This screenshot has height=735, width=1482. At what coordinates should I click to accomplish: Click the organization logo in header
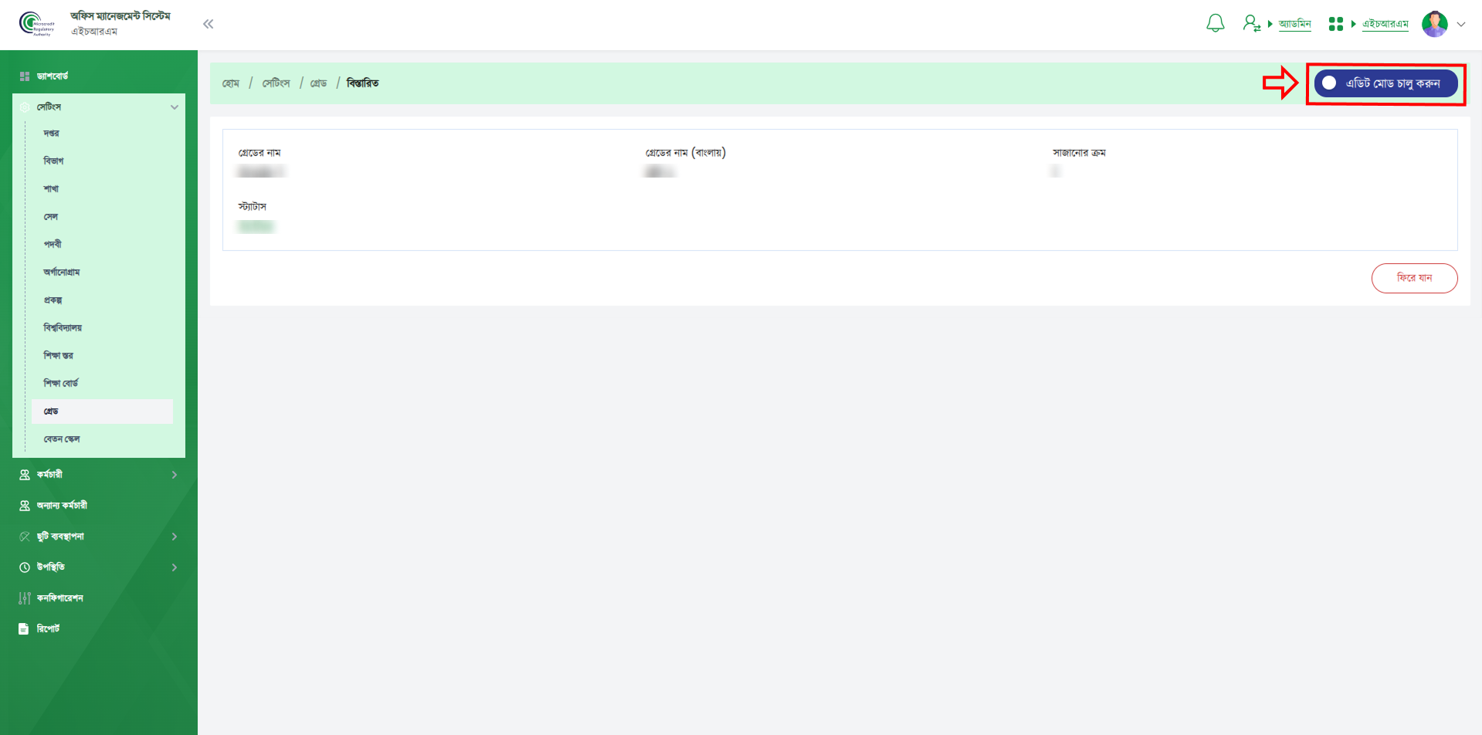(36, 24)
